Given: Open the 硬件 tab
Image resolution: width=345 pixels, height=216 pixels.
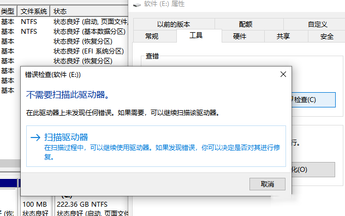Looking at the screenshot, I should tap(243, 37).
